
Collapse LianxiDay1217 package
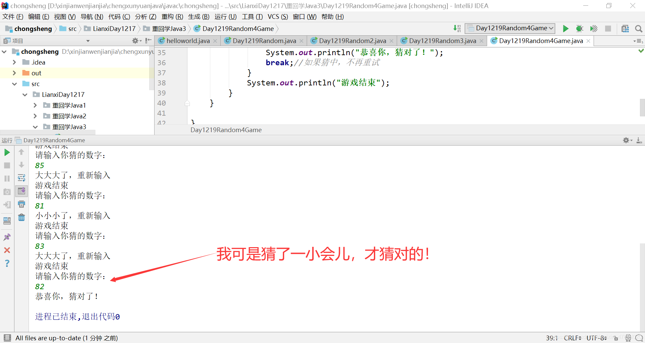tap(25, 94)
